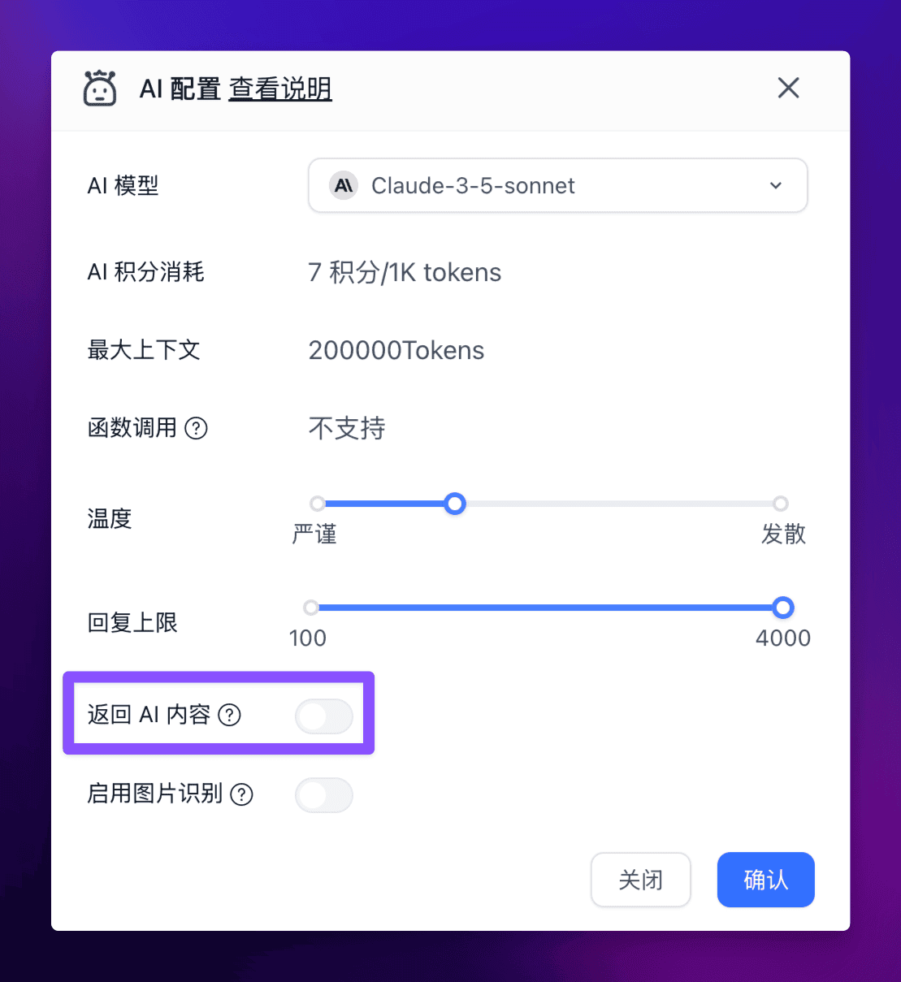Close the AI 配置 dialog with the X
The width and height of the screenshot is (901, 982).
coord(788,88)
